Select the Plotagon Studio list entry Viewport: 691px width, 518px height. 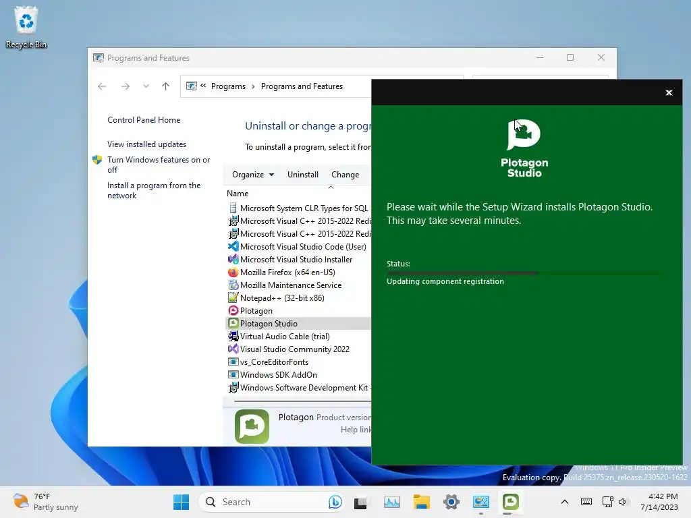299,324
